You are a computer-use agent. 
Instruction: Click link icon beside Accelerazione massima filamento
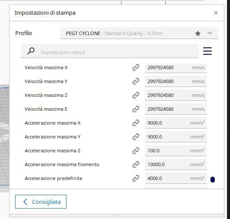[x=136, y=164]
